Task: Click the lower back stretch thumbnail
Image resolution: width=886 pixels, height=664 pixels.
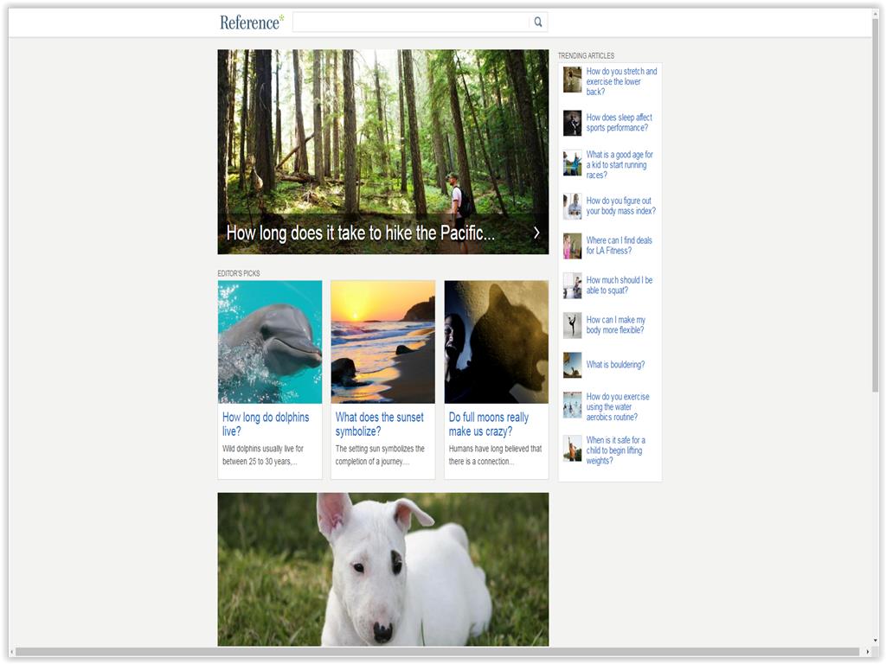Action: [x=573, y=80]
